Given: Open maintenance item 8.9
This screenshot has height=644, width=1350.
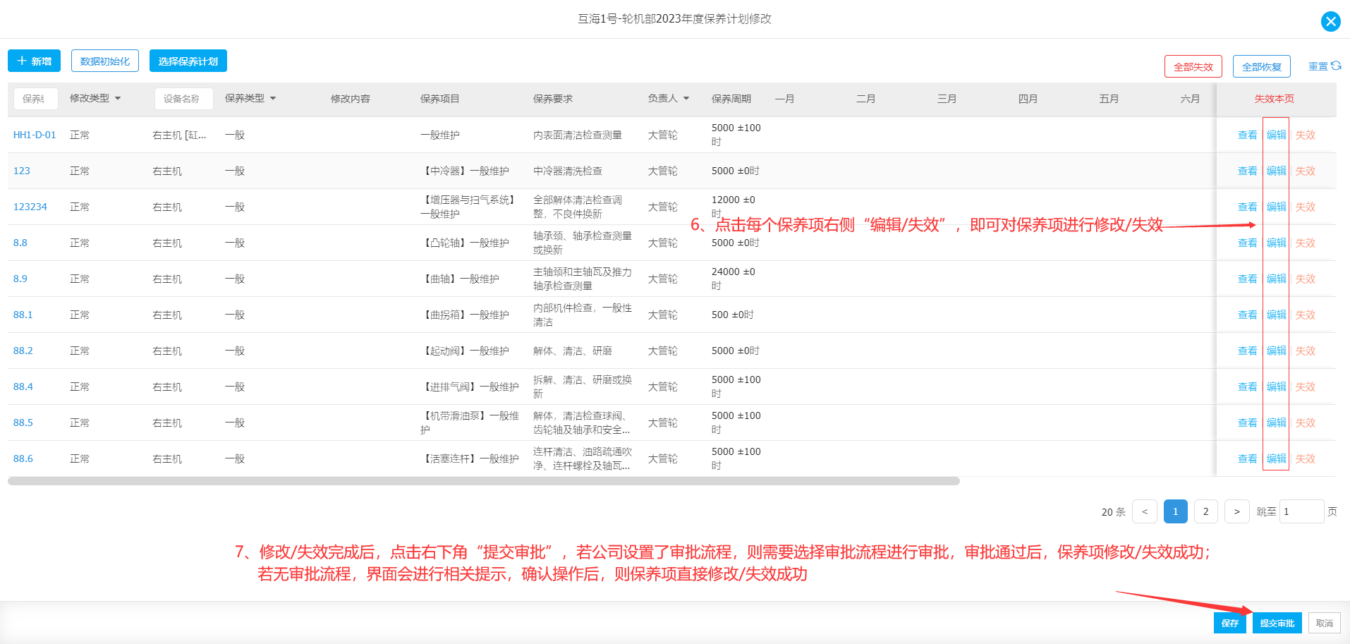Looking at the screenshot, I should 20,279.
